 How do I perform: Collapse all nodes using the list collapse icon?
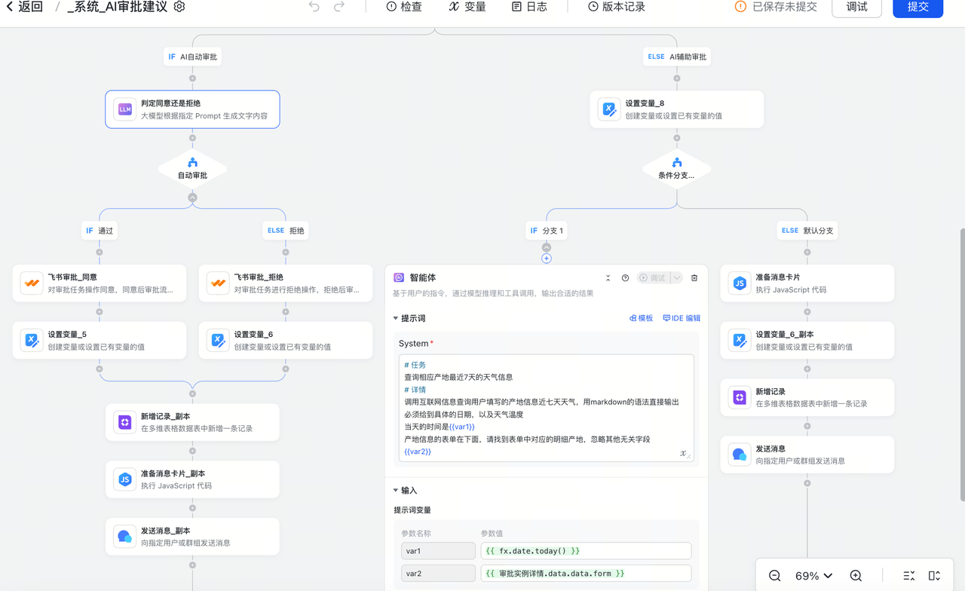point(908,576)
